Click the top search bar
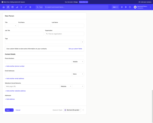This screenshot has height=123, width=153. pyautogui.click(x=72, y=7)
